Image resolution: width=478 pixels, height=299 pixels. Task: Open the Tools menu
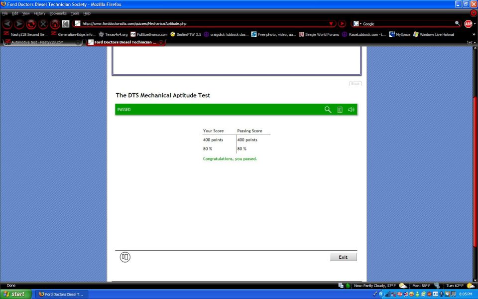click(75, 13)
